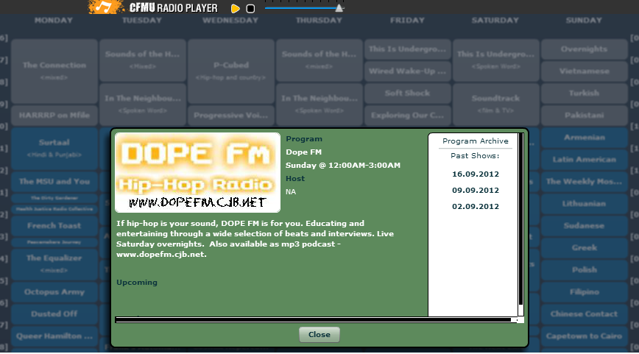The width and height of the screenshot is (639, 354).
Task: Open Tuesday's In The Neighbou... show
Action: pyautogui.click(x=143, y=104)
